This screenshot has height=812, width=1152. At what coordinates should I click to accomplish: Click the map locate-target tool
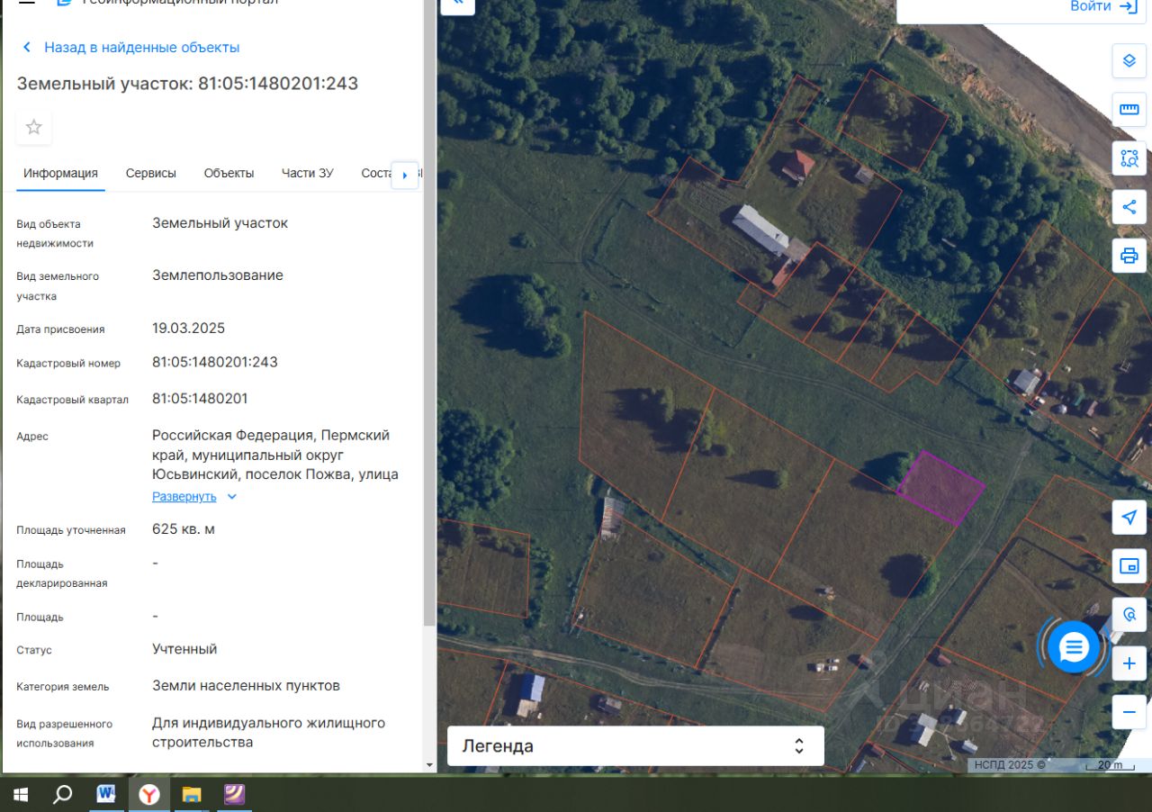click(1129, 615)
